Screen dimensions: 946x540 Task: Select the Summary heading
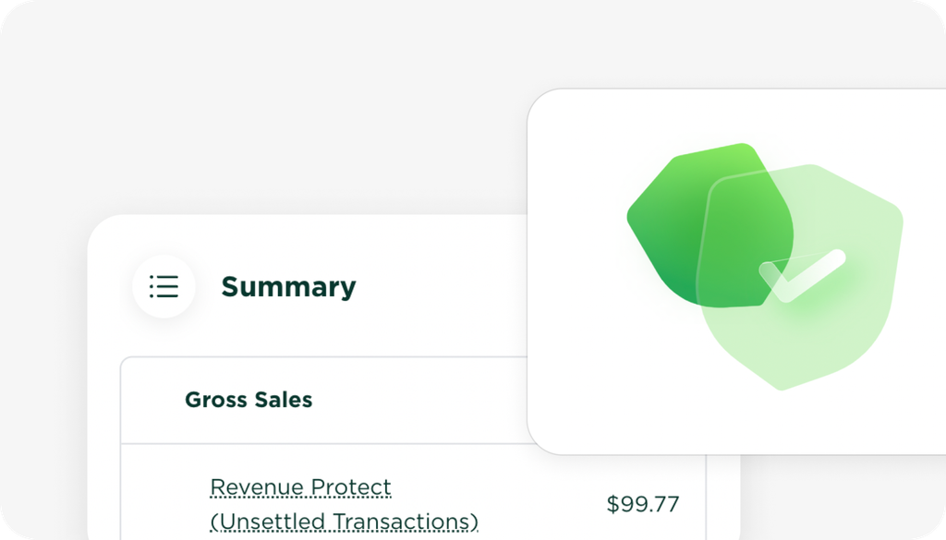point(288,287)
